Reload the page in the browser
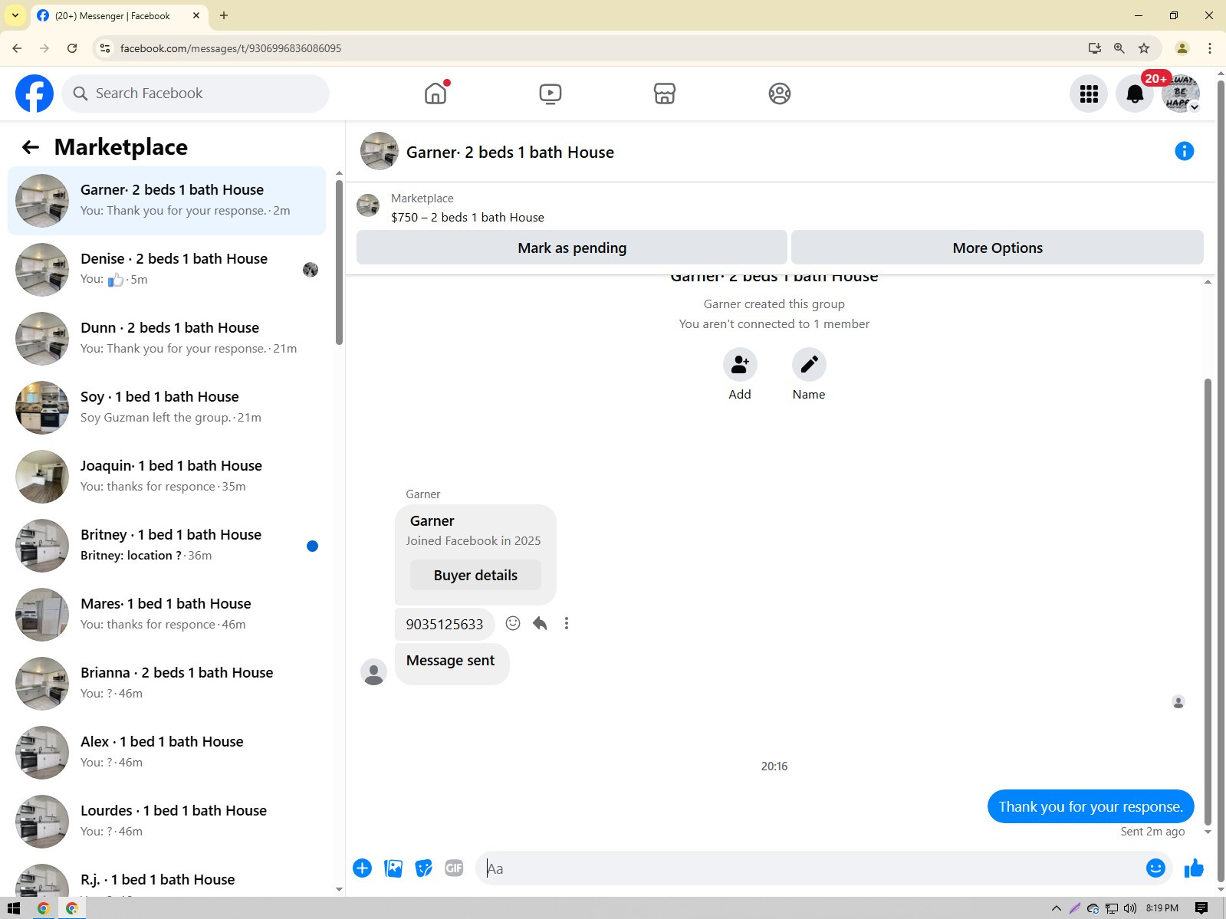The image size is (1226, 919). pos(72,48)
